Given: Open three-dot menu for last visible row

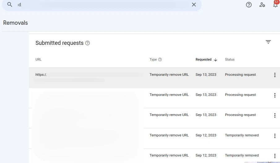Looking at the screenshot, I should point(275,156).
